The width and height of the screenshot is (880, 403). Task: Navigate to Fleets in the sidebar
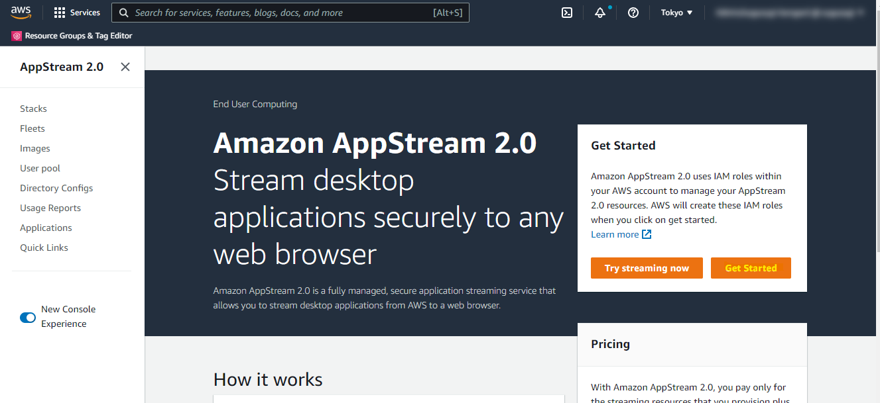pos(32,128)
